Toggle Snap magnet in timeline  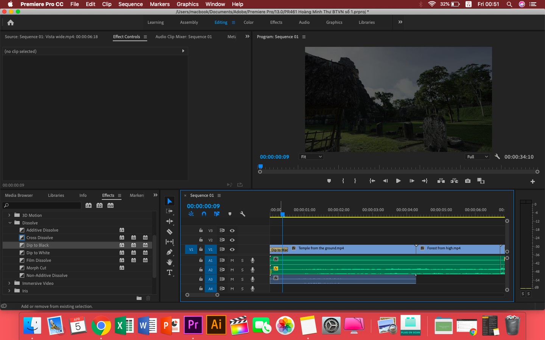point(204,214)
